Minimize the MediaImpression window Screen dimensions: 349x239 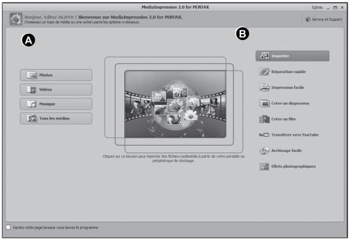coord(328,8)
